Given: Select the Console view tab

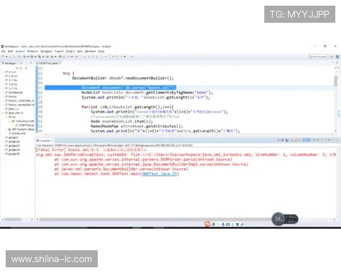Looking at the screenshot, I should 44,139.
